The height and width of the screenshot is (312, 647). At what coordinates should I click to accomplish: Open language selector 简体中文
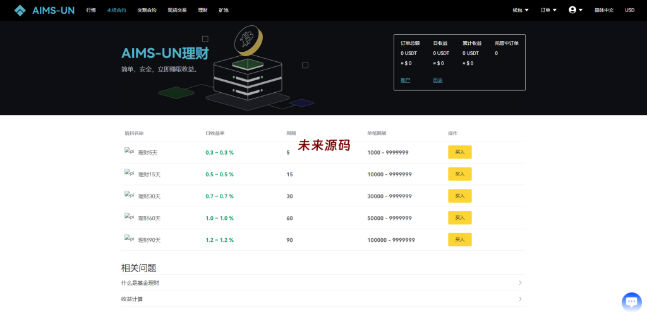pyautogui.click(x=603, y=10)
